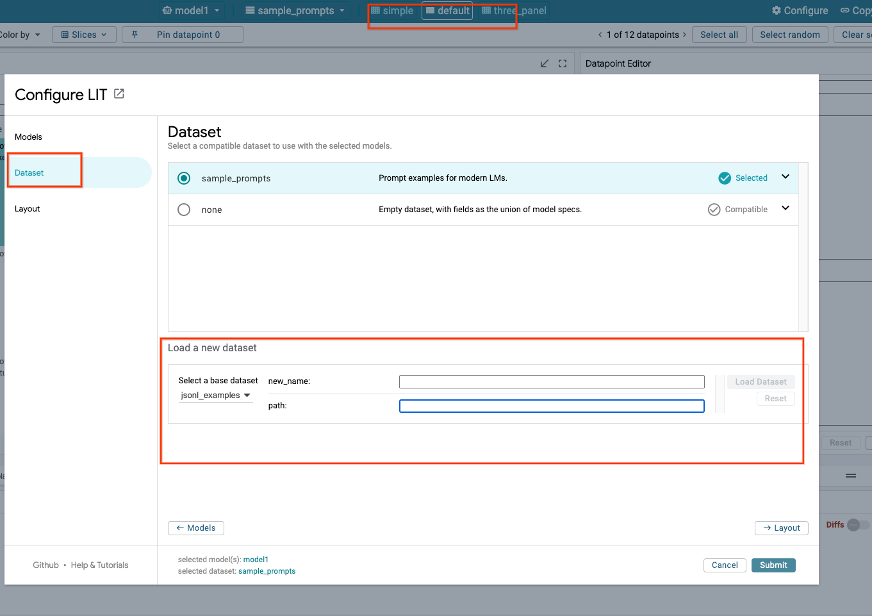Click the Configure gear icon
This screenshot has width=872, height=616.
click(x=777, y=10)
